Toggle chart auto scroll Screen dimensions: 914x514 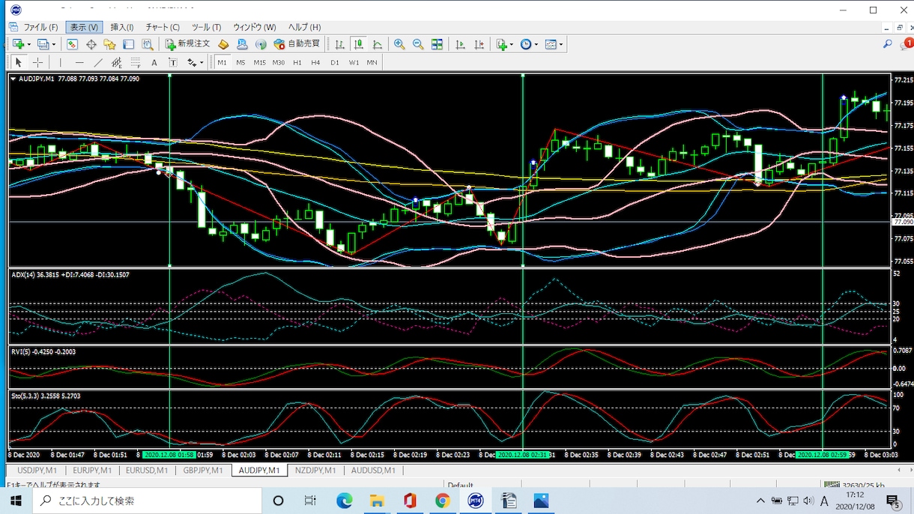460,45
